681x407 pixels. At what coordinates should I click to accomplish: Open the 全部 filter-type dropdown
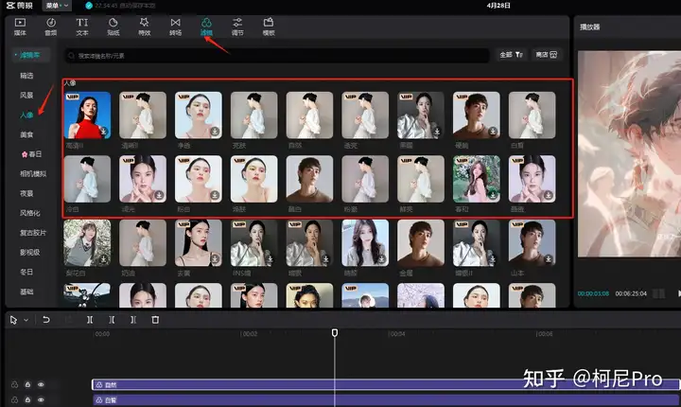click(511, 55)
